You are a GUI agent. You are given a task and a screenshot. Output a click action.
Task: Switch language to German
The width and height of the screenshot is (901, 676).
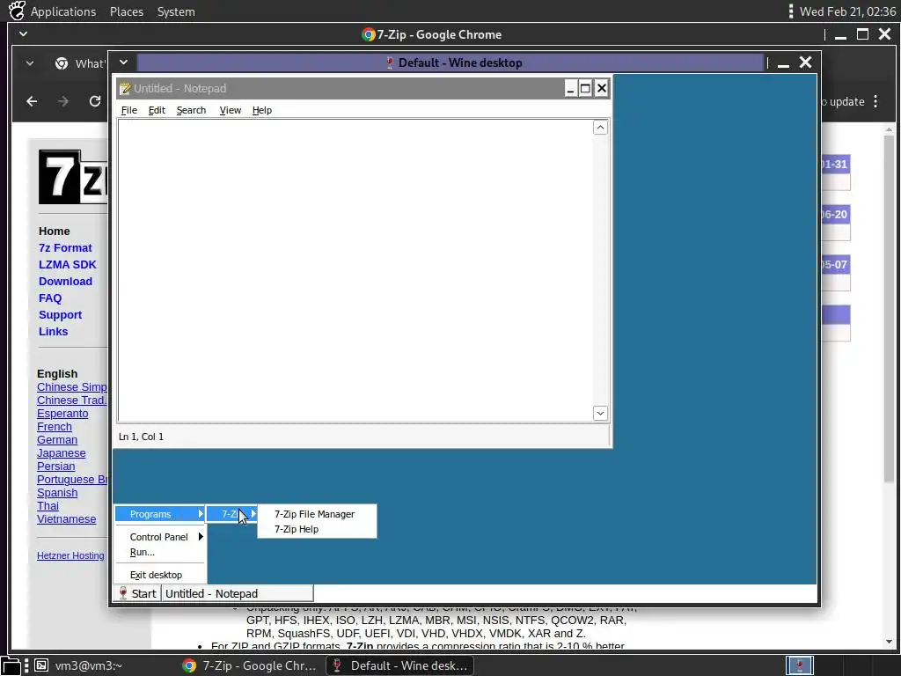pos(57,440)
